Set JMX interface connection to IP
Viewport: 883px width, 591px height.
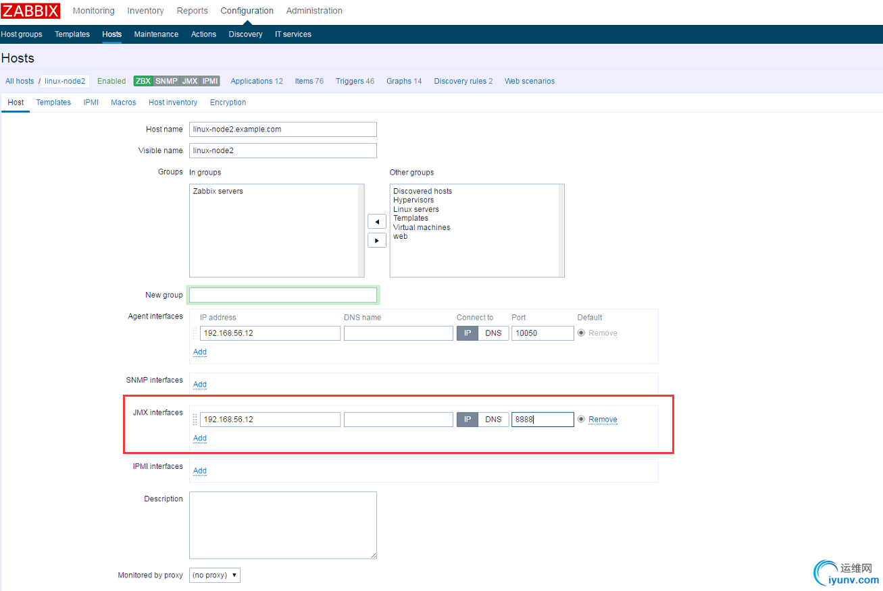tap(468, 420)
